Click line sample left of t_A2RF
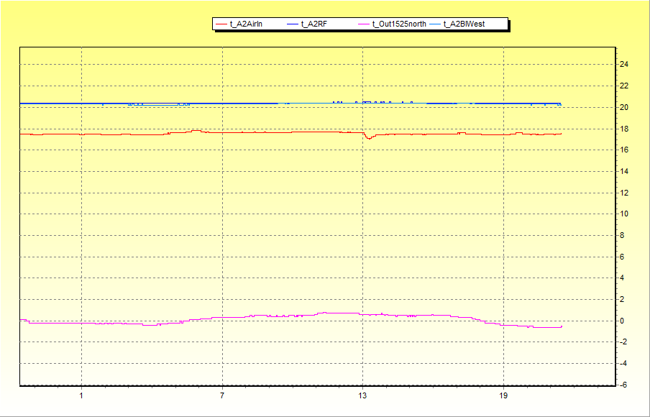This screenshot has width=650, height=417. (293, 24)
